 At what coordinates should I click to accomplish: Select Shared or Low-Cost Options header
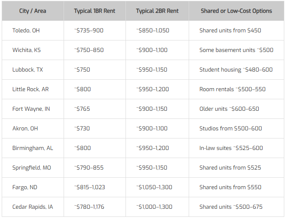236,11
